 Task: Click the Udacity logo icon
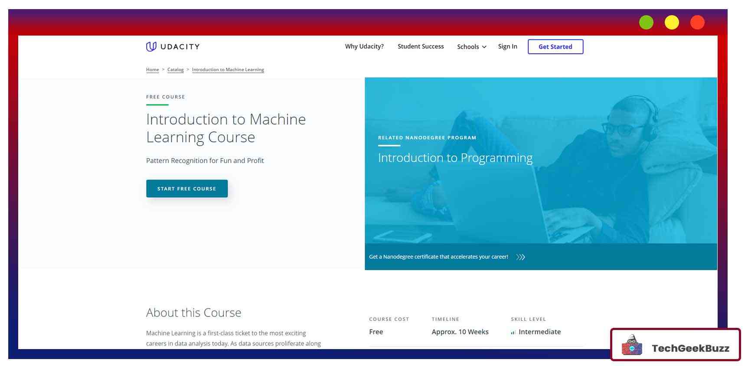pos(151,46)
